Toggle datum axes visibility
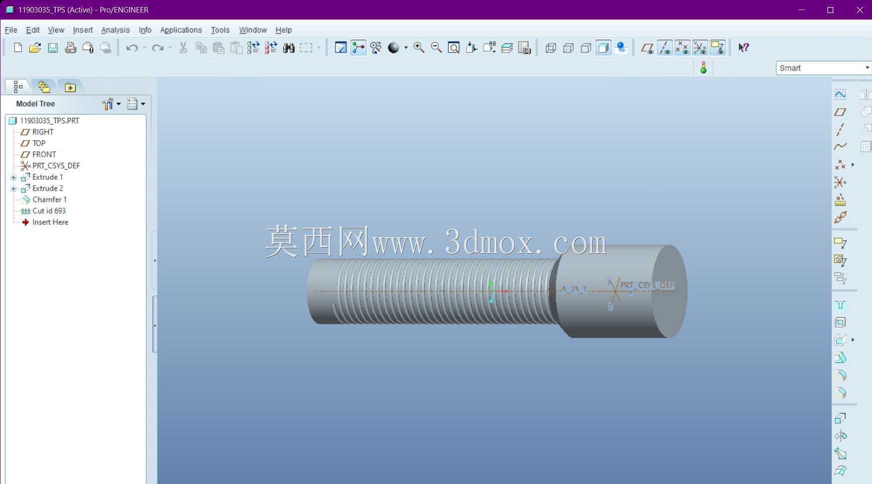Viewport: 872px width, 484px height. 665,48
